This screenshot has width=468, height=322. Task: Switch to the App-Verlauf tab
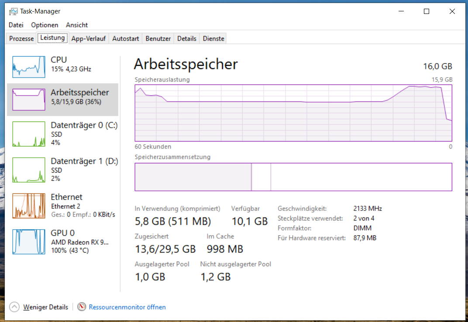[89, 38]
